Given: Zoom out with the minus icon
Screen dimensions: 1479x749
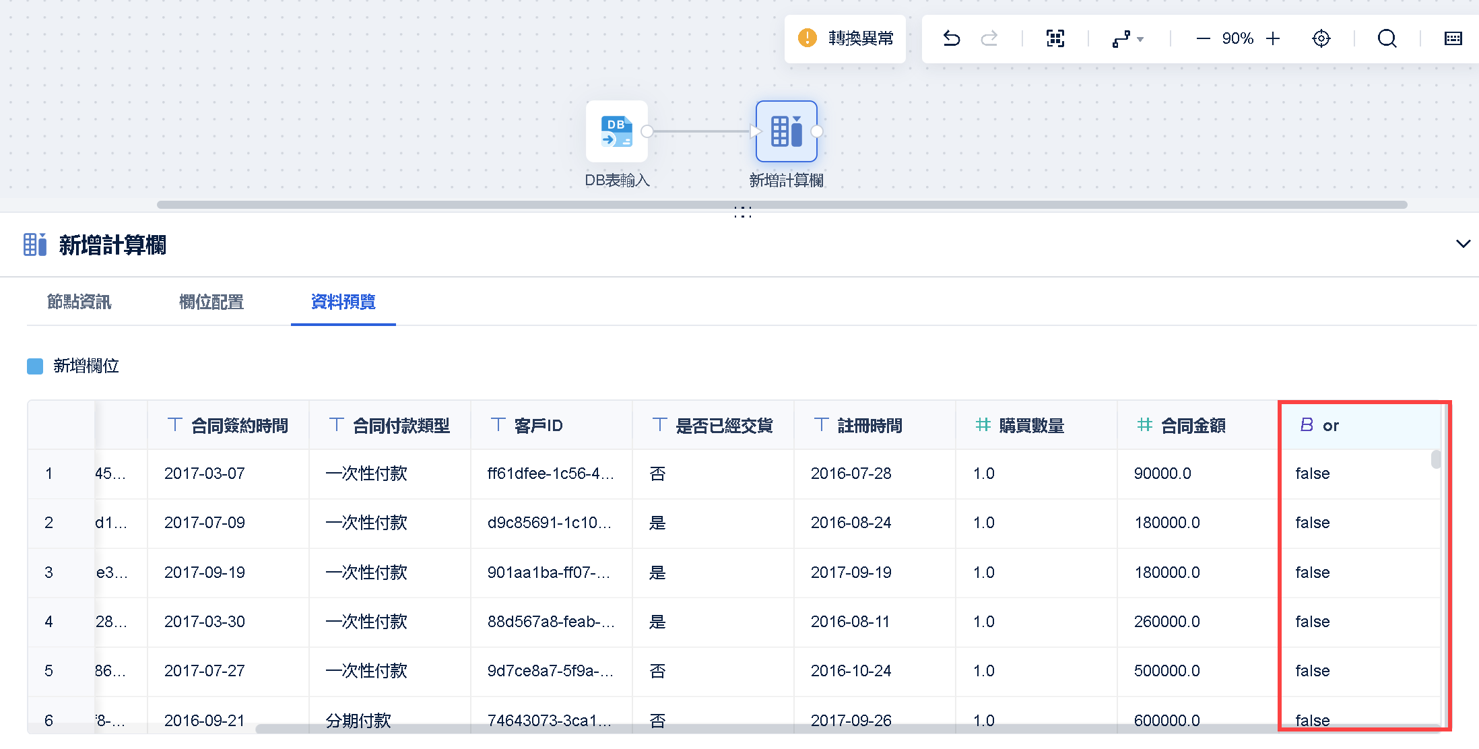Looking at the screenshot, I should pyautogui.click(x=1203, y=39).
